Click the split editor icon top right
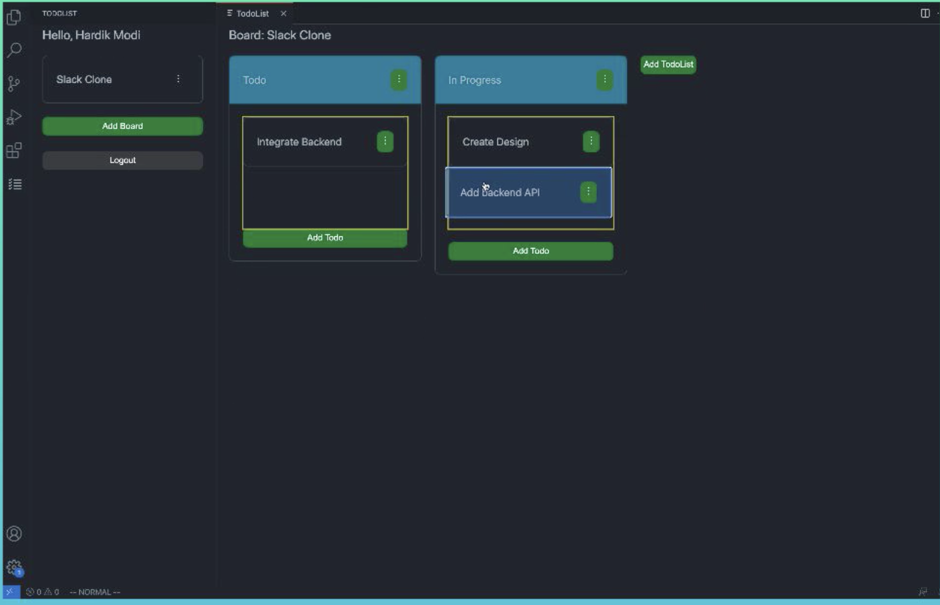The height and width of the screenshot is (605, 940). coord(924,13)
